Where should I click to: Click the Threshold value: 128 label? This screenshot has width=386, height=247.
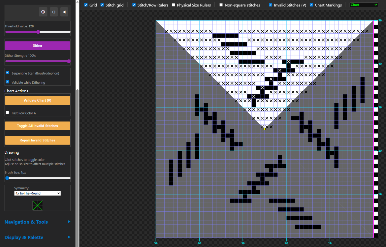pyautogui.click(x=19, y=26)
